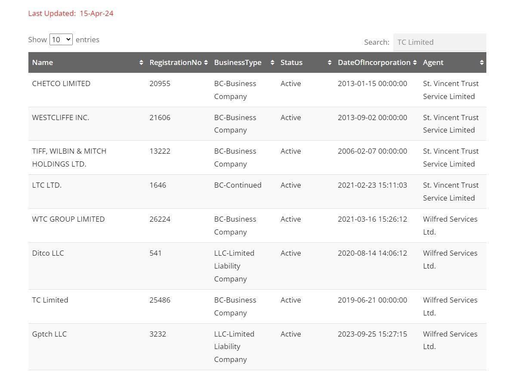Click date 2019-06-21 00:00:00

372,300
